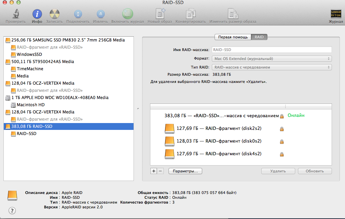Select the WindowsSSD volume

pyautogui.click(x=69, y=54)
